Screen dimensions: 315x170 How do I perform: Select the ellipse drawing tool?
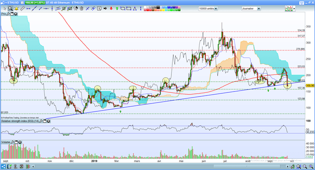(x=123, y=9)
